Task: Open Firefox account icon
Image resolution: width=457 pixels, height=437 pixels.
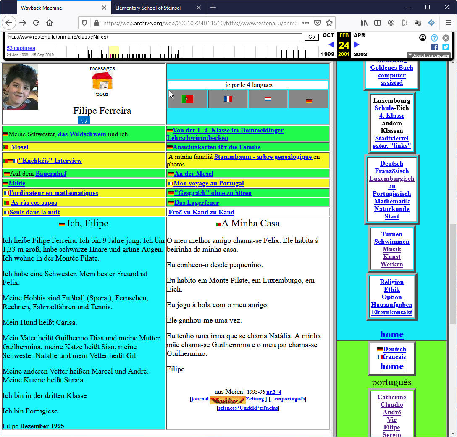Action: coord(391,23)
